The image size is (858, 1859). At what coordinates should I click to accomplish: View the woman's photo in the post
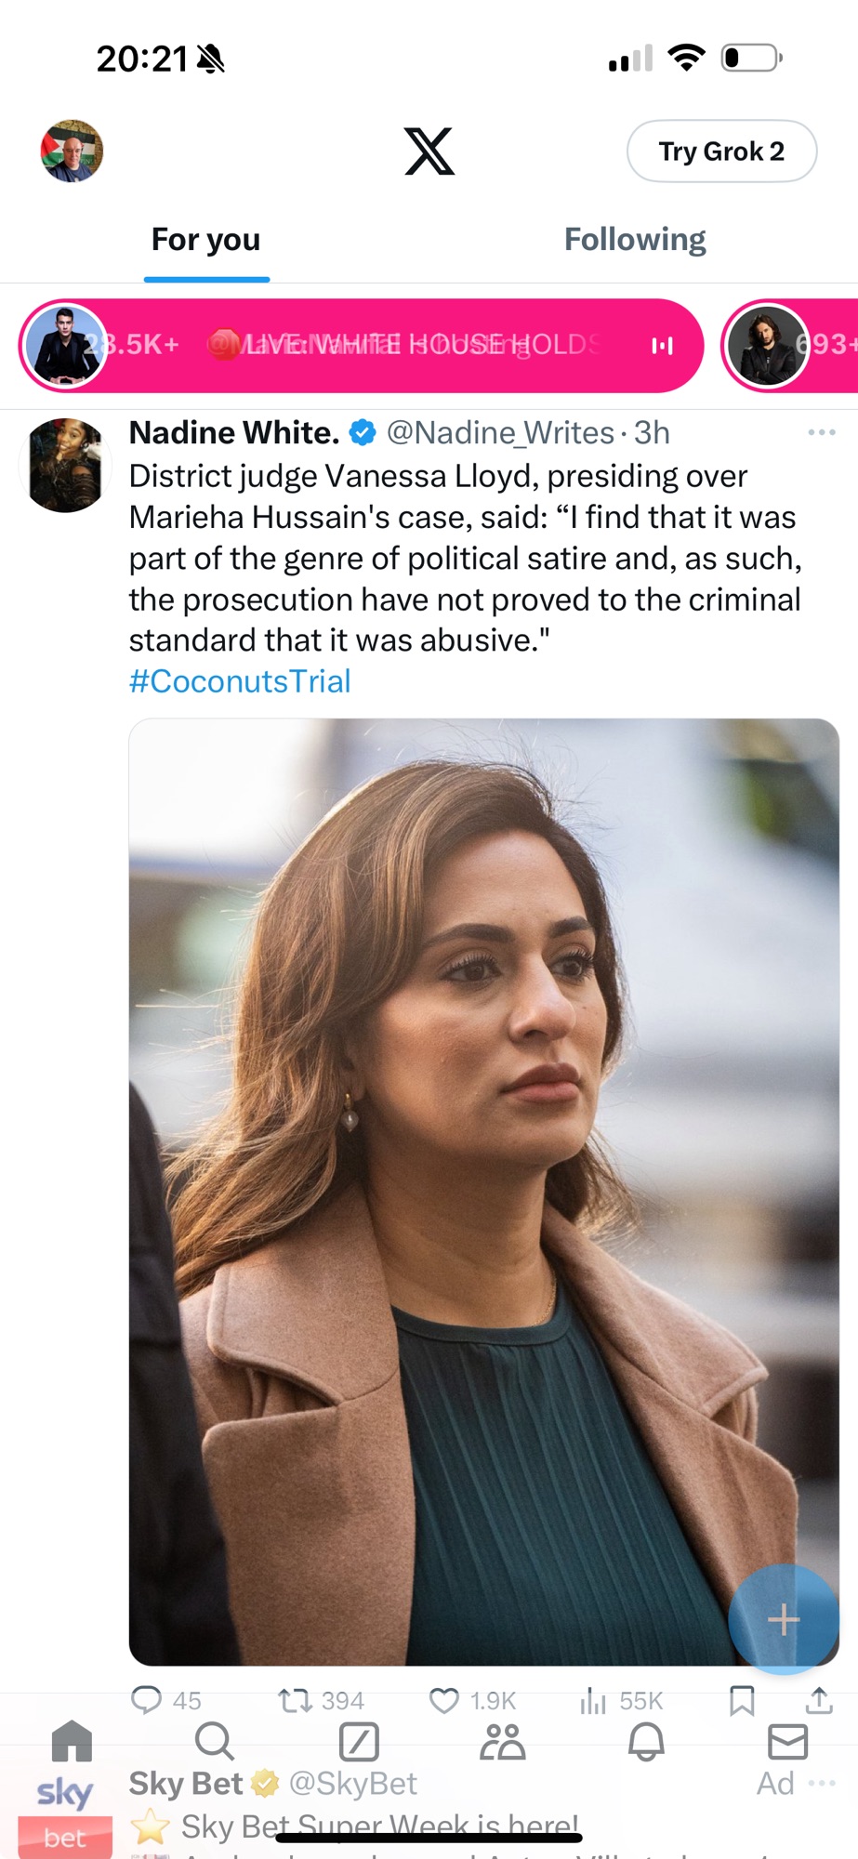[x=483, y=1192]
